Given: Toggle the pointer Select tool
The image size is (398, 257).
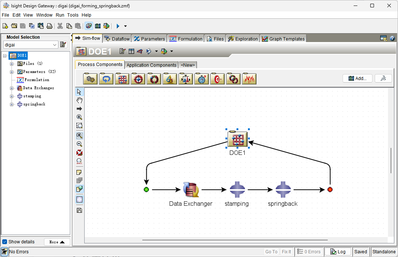Looking at the screenshot, I should pyautogui.click(x=79, y=92).
